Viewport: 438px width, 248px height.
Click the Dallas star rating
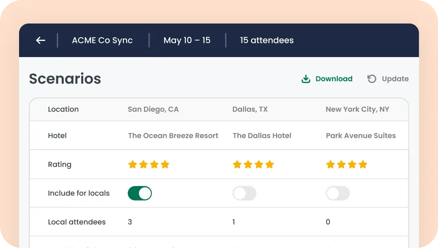tap(253, 164)
